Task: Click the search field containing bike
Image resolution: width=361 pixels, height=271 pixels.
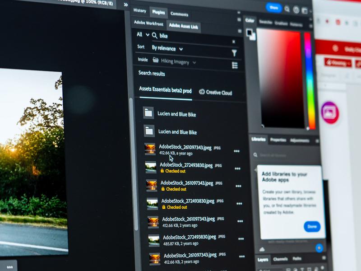Action: pyautogui.click(x=194, y=36)
